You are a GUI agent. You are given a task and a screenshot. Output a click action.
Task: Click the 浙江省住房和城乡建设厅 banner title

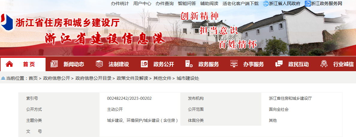coord(67,23)
